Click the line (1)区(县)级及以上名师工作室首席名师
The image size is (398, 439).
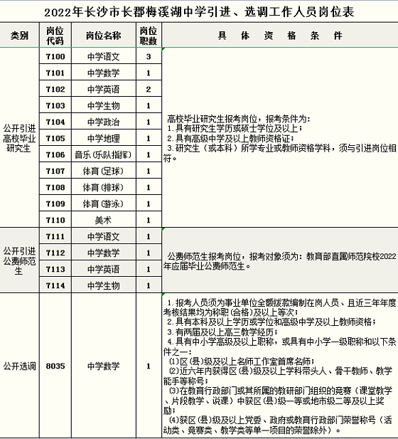tap(242, 361)
